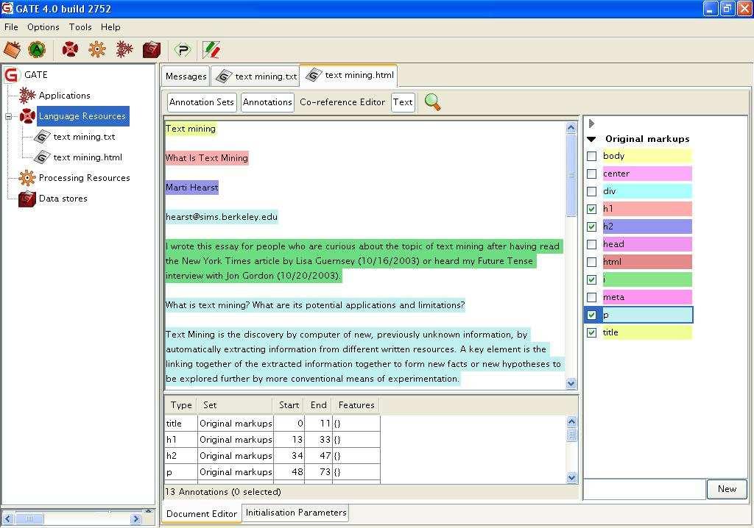Screen dimensions: 754x528
Task: Click the green ANNIE application toolbar icon
Action: point(37,49)
